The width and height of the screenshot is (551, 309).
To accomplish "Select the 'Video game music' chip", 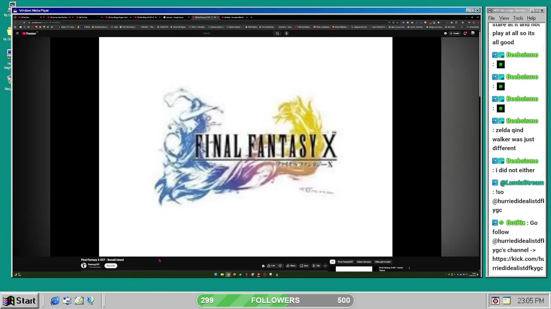I will pyautogui.click(x=383, y=262).
